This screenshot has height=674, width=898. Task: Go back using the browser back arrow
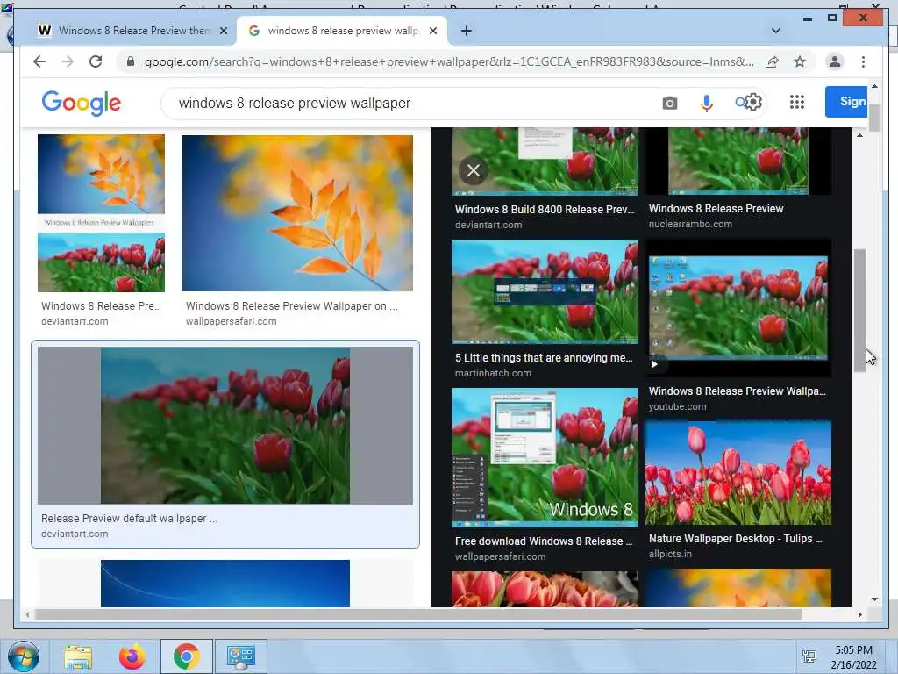pos(39,61)
